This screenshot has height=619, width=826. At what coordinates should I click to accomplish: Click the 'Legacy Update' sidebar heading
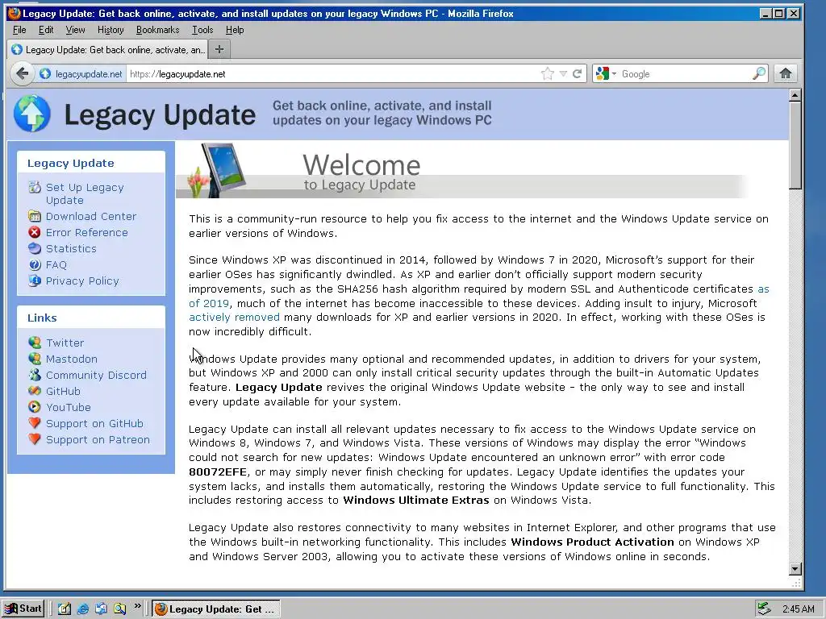71,163
